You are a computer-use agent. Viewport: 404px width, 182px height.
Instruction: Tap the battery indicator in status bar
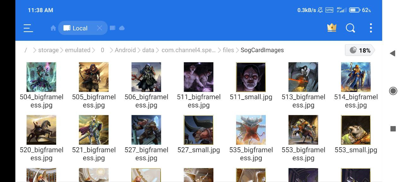(355, 10)
